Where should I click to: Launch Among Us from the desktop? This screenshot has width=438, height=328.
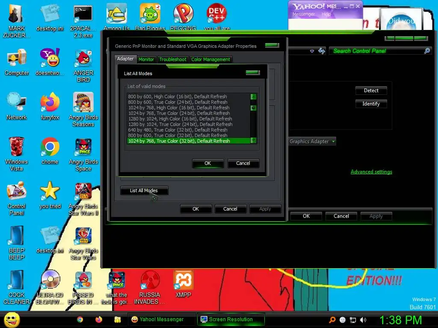pyautogui.click(x=116, y=17)
